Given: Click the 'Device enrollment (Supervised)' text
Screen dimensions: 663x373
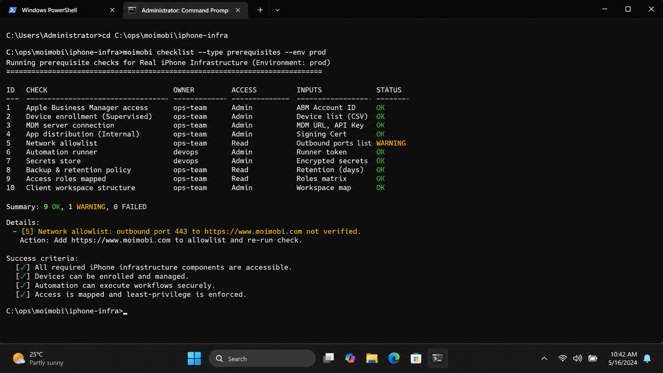Looking at the screenshot, I should tap(89, 117).
